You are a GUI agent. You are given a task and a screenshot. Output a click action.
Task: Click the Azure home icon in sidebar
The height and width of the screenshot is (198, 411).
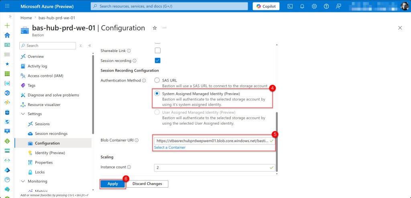pyautogui.click(x=7, y=35)
